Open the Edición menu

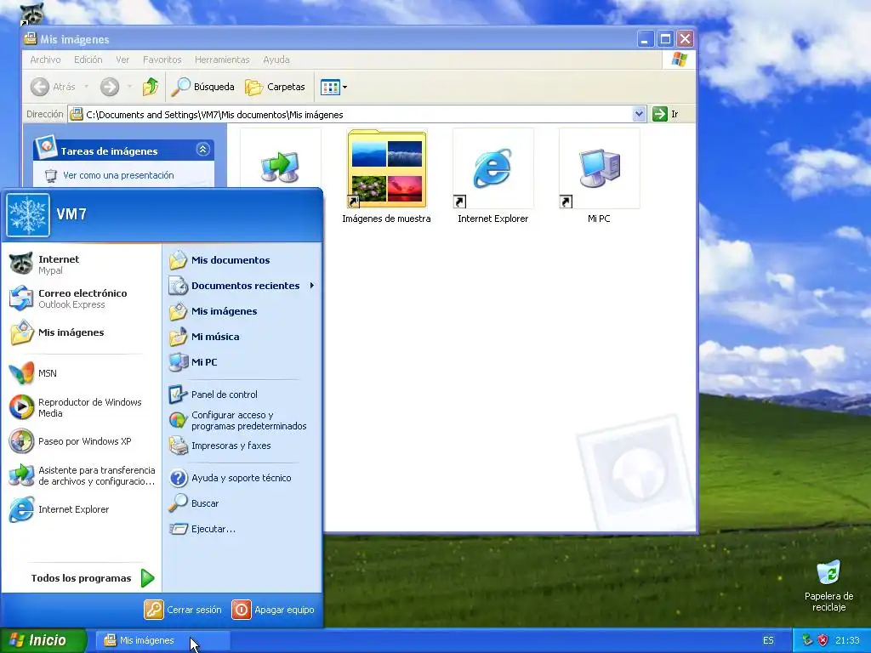(x=88, y=60)
